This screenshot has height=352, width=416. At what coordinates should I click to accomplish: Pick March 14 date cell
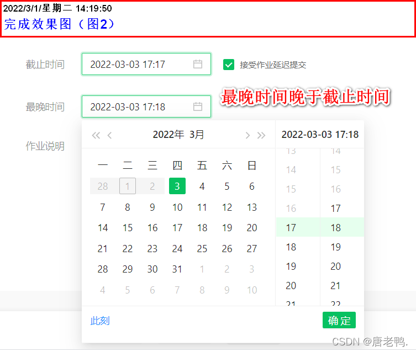pos(103,227)
